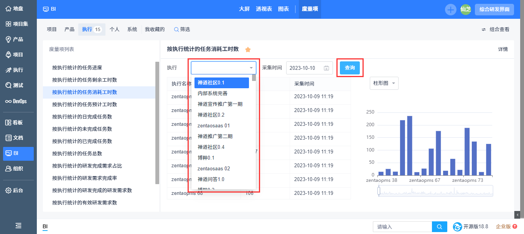Open the 仙之 user avatar menu

[466, 10]
